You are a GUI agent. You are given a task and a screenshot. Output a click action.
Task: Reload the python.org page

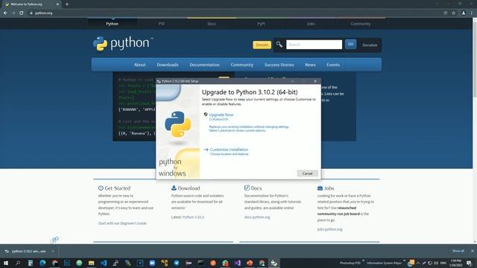22,13
